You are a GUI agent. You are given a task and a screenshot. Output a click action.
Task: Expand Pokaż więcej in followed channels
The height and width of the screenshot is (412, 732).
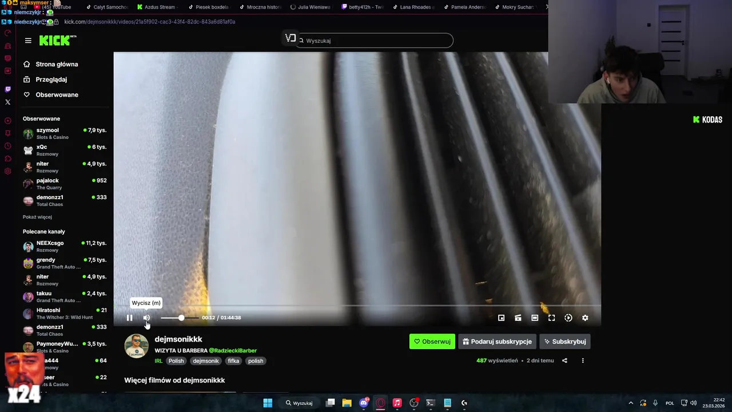(x=37, y=217)
